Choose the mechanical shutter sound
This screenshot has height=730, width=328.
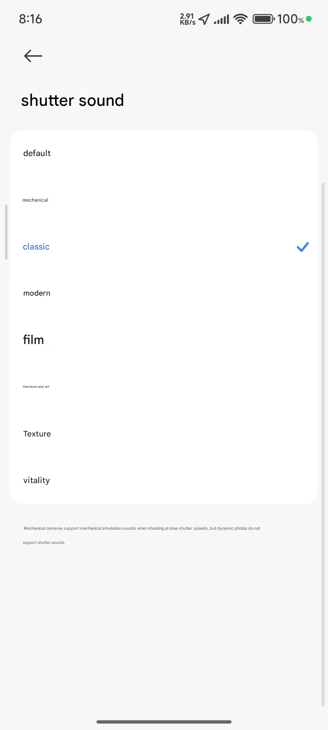(x=36, y=200)
